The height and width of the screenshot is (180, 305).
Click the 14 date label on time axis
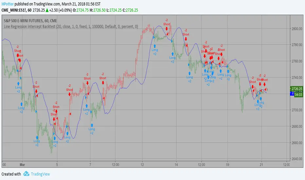(176, 165)
